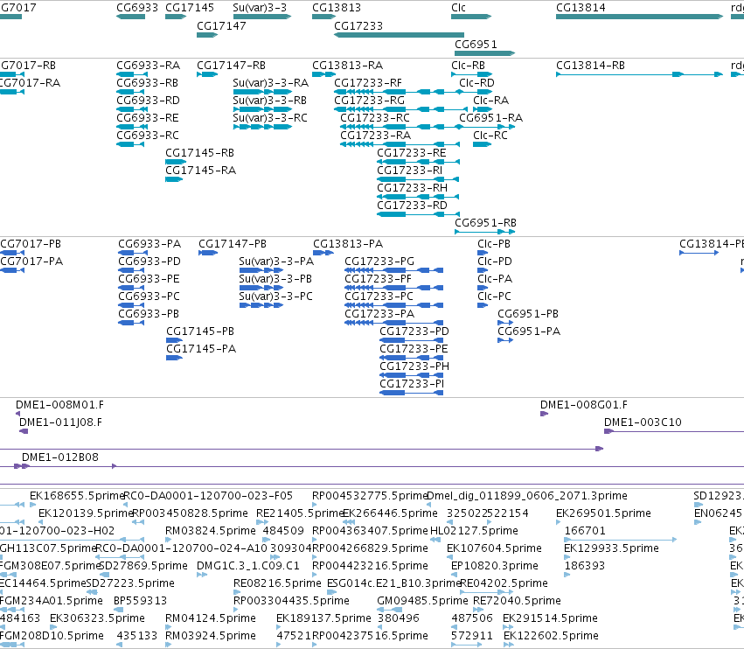Select feature DME1-011J08.F
The height and width of the screenshot is (649, 744).
tap(60, 422)
